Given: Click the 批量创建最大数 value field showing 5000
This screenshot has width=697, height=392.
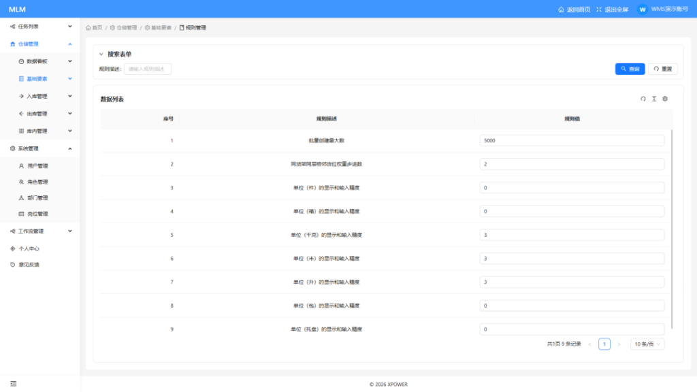Looking at the screenshot, I should (572, 140).
